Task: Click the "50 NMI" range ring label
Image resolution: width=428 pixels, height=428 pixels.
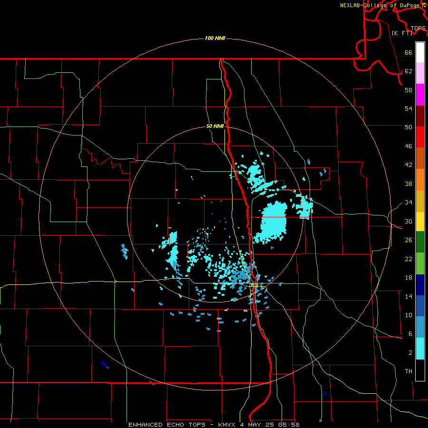Action: (x=215, y=126)
